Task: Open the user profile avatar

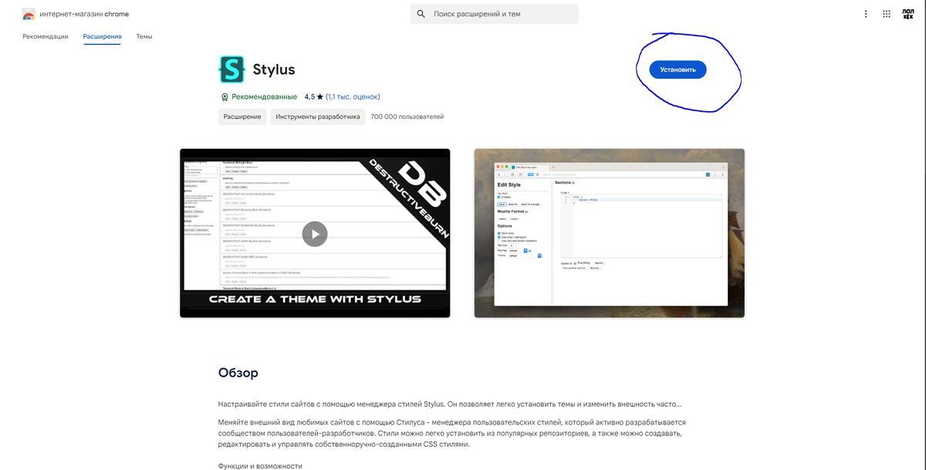Action: click(907, 14)
